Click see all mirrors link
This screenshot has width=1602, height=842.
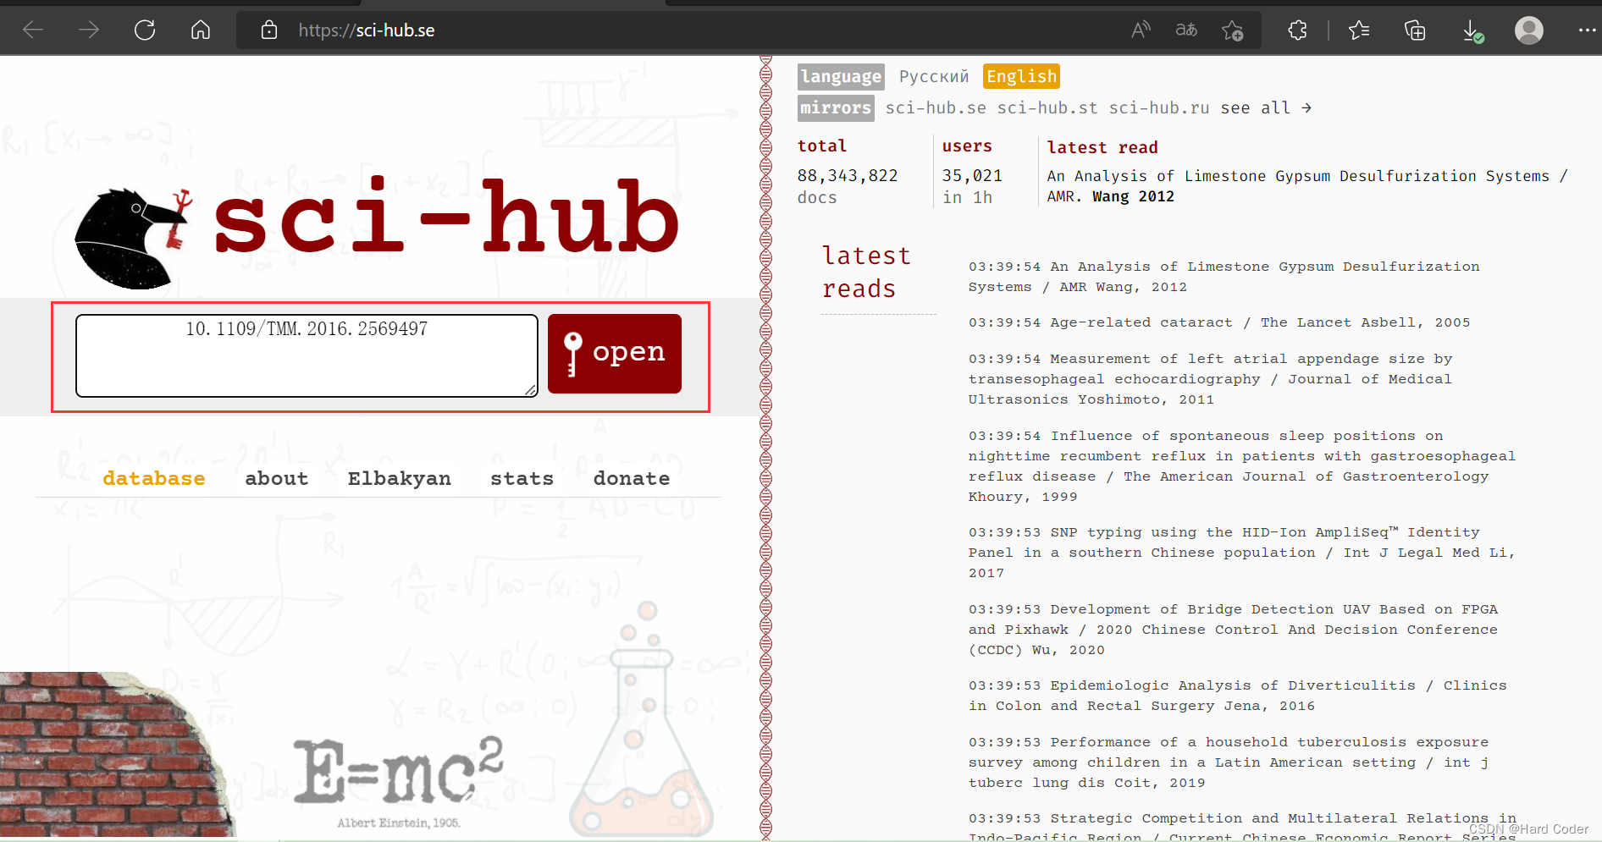1266,107
